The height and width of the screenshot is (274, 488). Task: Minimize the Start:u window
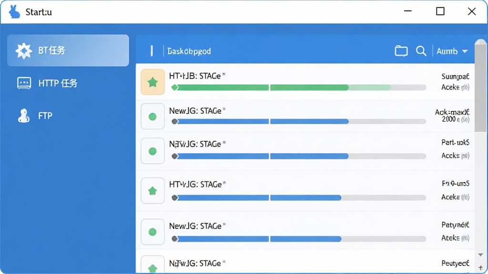pyautogui.click(x=408, y=11)
